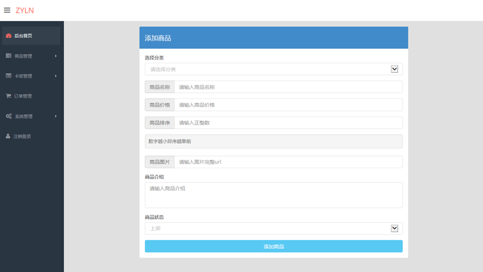
Task: Open 订单管理 in the sidebar
Action: 23,97
